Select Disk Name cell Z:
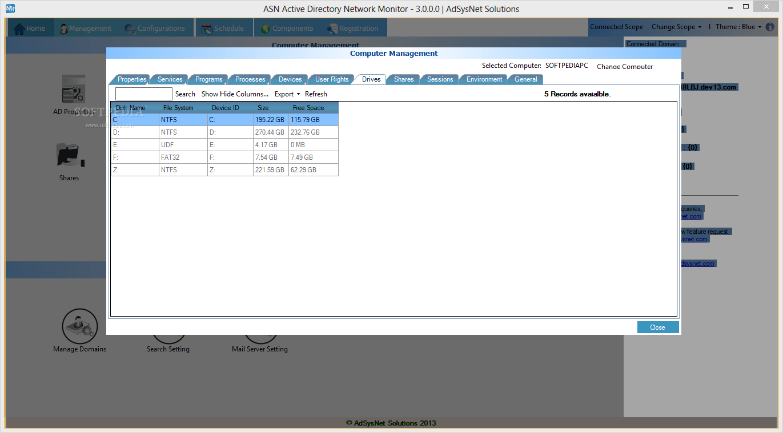This screenshot has width=783, height=433. point(135,170)
